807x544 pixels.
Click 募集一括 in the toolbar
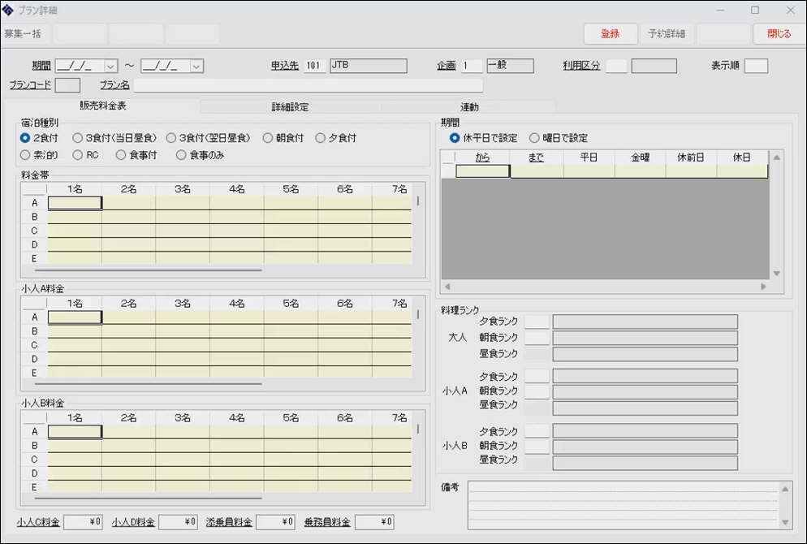tap(24, 34)
